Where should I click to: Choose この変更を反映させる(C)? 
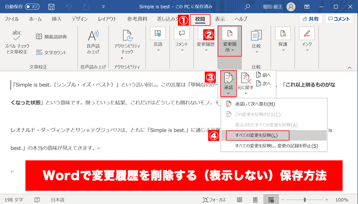tap(274, 114)
